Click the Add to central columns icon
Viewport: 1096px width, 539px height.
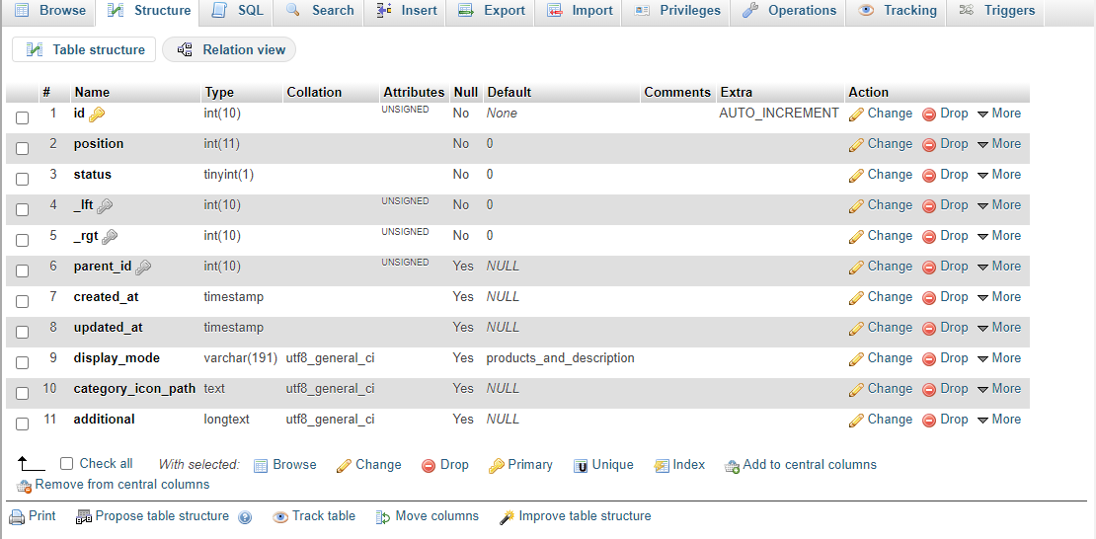pos(732,466)
